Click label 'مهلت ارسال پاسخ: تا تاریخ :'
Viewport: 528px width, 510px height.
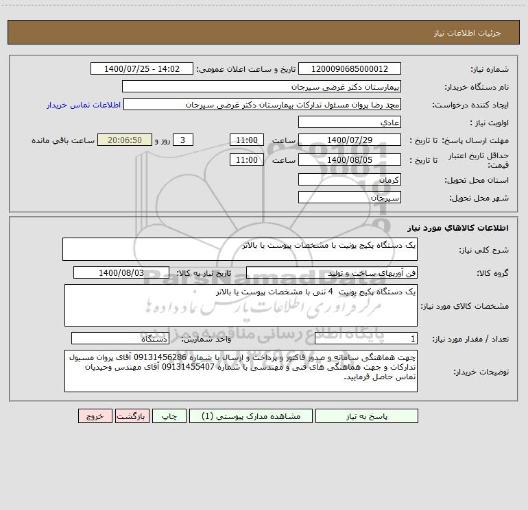click(459, 140)
